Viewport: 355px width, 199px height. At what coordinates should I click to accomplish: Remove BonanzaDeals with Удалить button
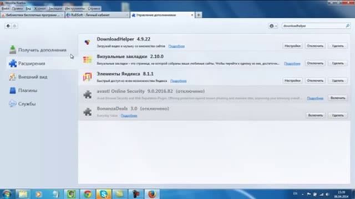pos(338,116)
